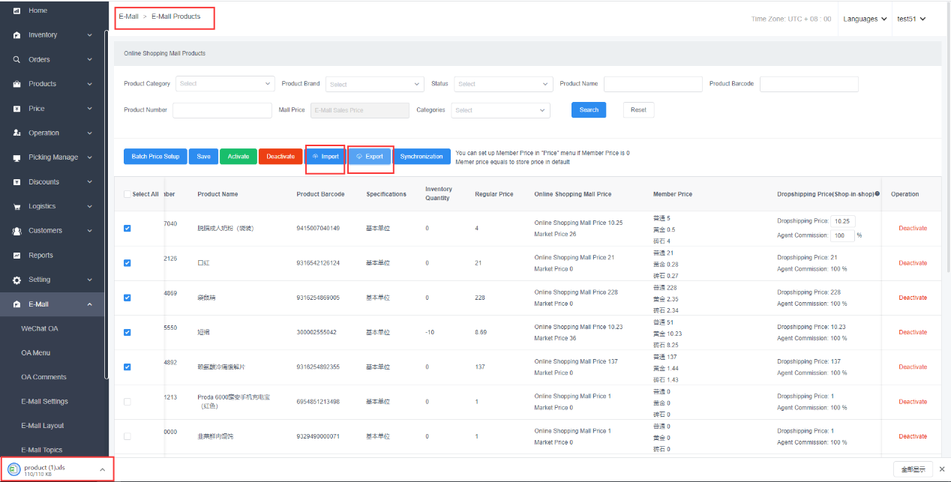Click the Inventory sidebar icon
The width and height of the screenshot is (951, 482).
click(16, 35)
